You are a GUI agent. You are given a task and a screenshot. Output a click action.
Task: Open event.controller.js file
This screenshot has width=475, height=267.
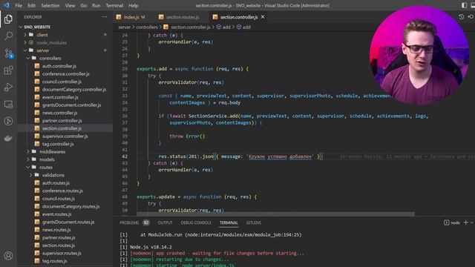(60, 97)
